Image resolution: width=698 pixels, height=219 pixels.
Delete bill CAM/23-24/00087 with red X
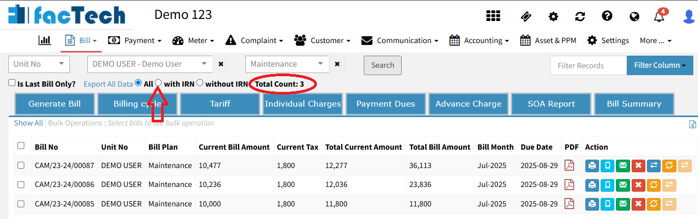(638, 165)
